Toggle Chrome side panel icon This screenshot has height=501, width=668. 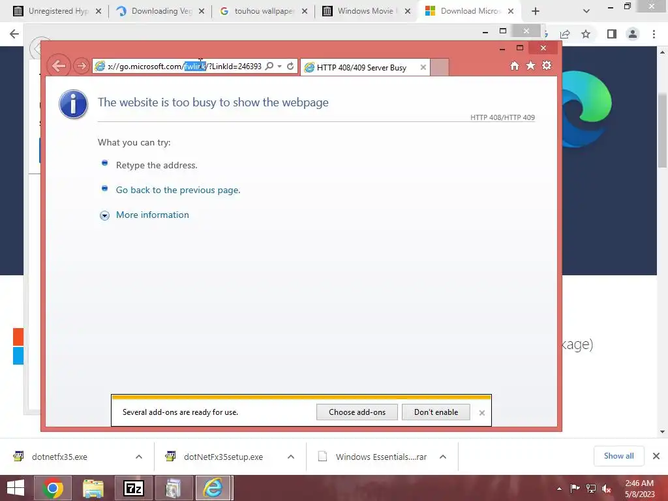click(612, 34)
